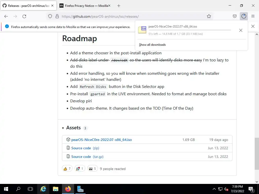This screenshot has height=194, width=259.
Task: Click the "gparted" code text
Action: click(x=98, y=94)
